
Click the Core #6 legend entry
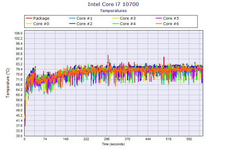point(167,24)
